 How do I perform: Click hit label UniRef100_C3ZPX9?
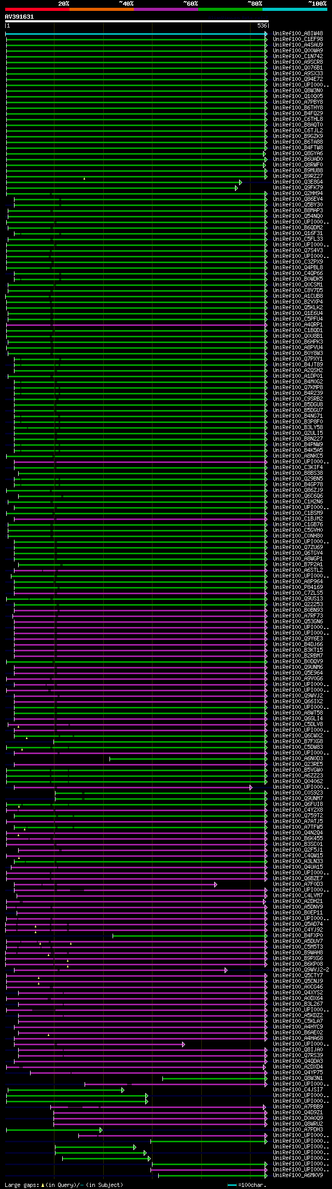tap(298, 262)
